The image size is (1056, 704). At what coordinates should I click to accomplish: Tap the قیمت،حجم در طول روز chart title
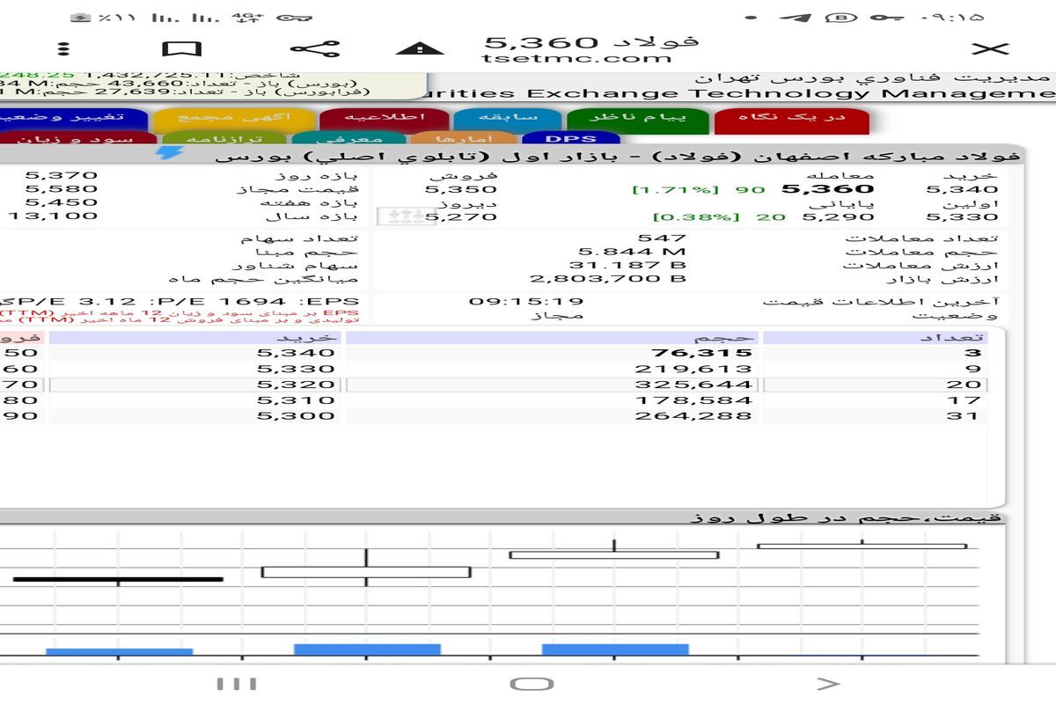[x=846, y=517]
